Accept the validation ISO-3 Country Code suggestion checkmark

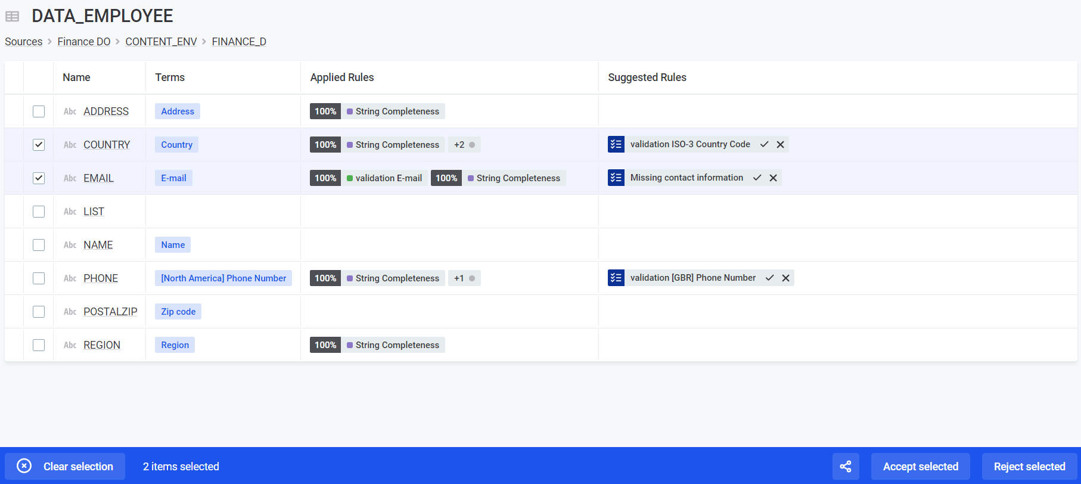point(764,144)
